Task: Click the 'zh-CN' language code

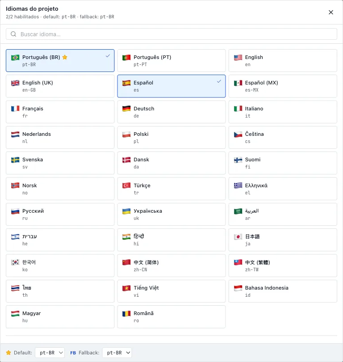Action: [140, 269]
